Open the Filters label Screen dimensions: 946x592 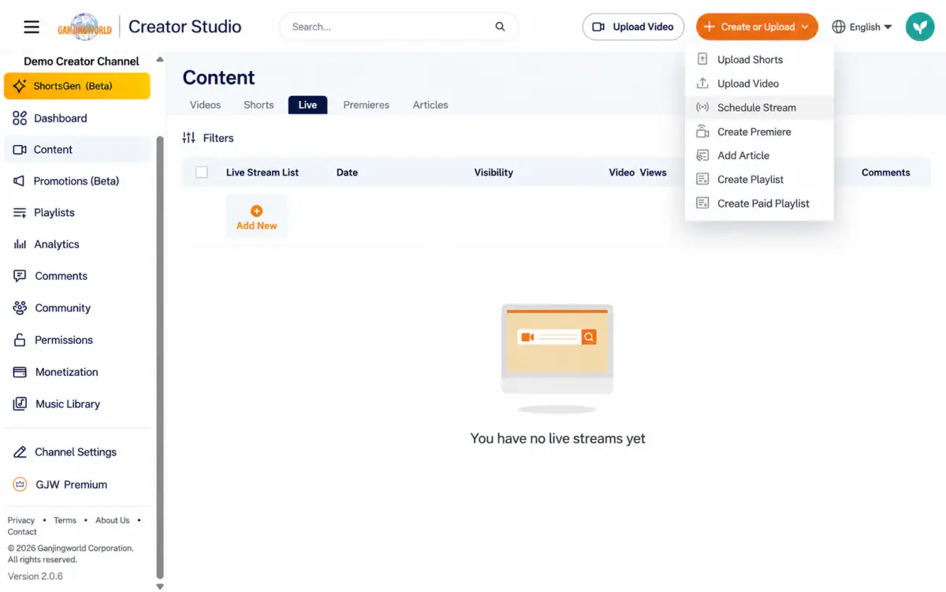[x=218, y=138]
